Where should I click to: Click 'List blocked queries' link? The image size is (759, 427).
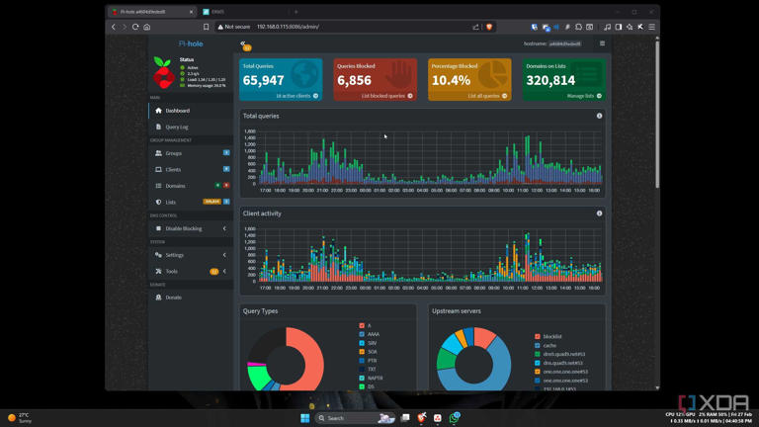click(x=386, y=96)
